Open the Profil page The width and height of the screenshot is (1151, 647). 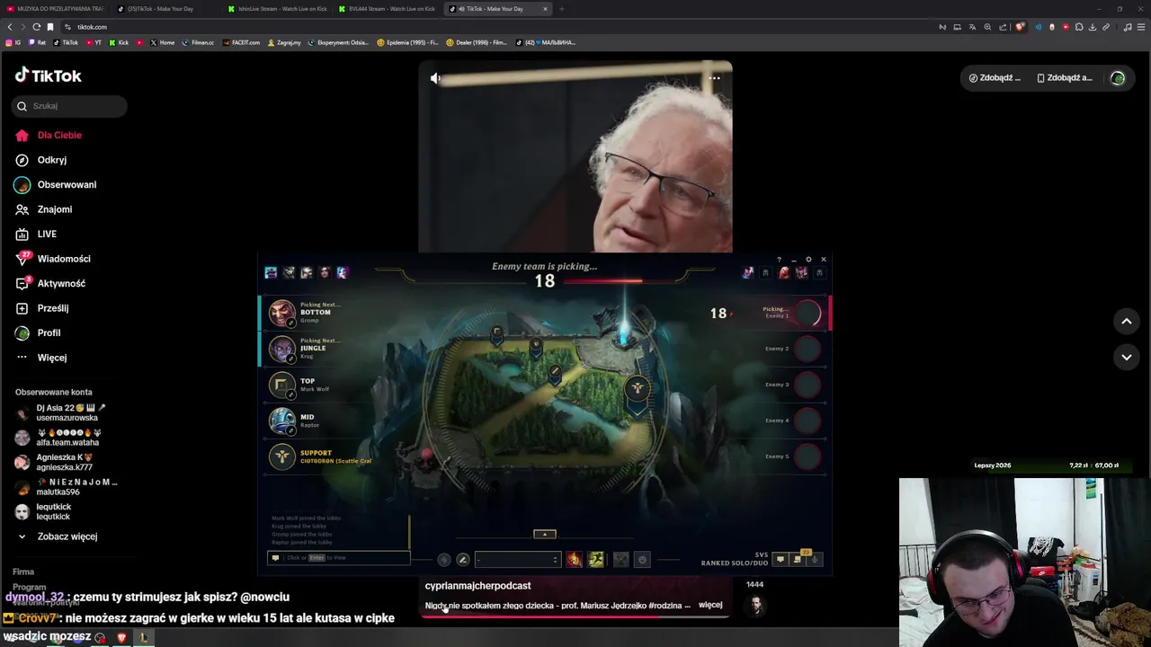pos(38,332)
